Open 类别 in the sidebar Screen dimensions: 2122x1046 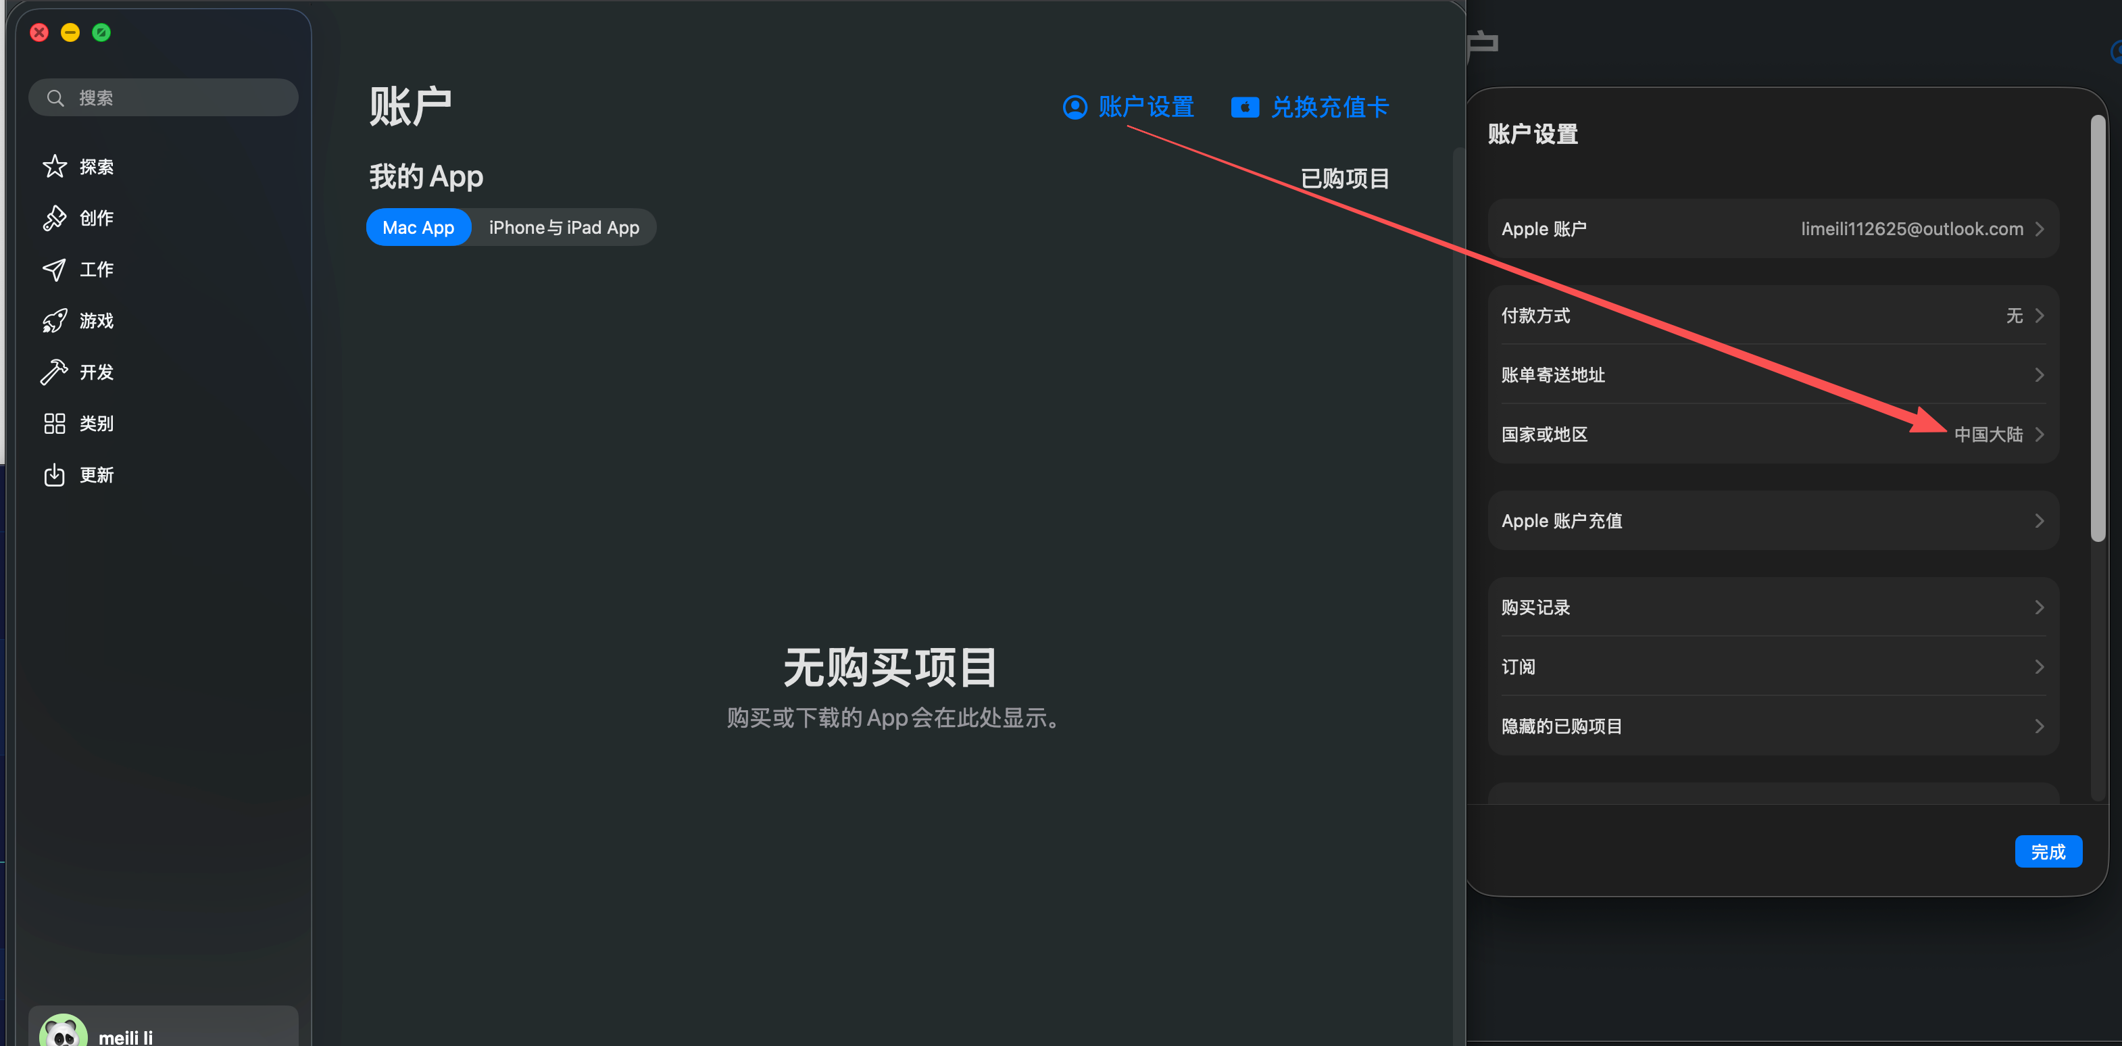tap(97, 424)
